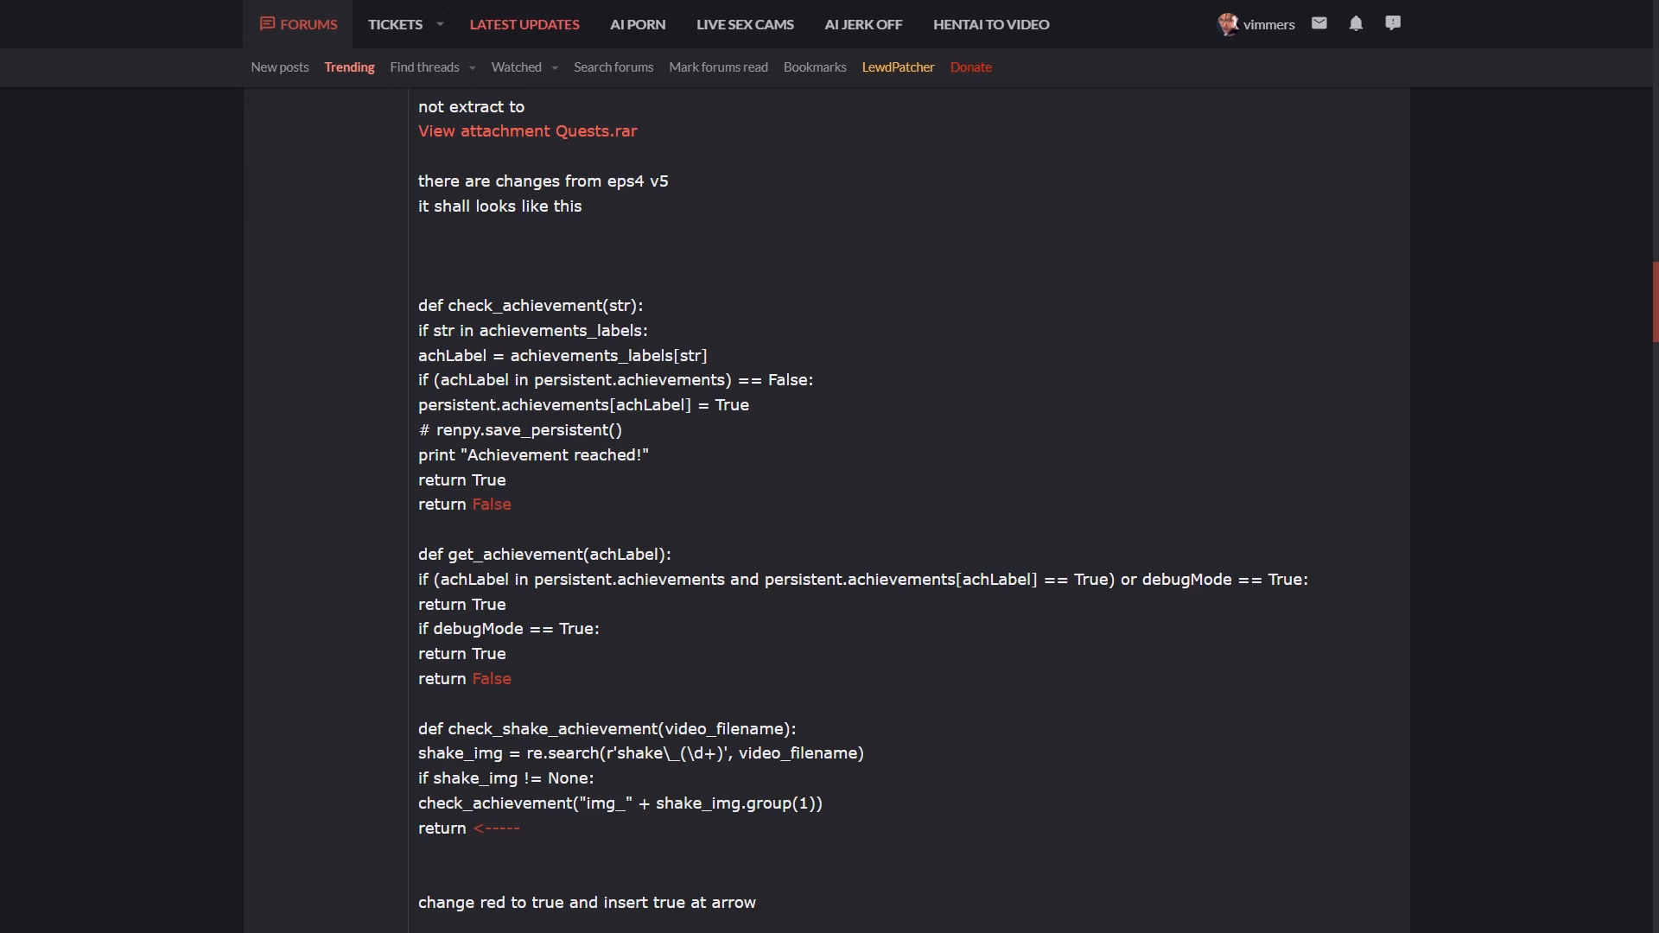This screenshot has height=933, width=1659.
Task: Click the Forums speech-bubble icon
Action: pos(267,24)
